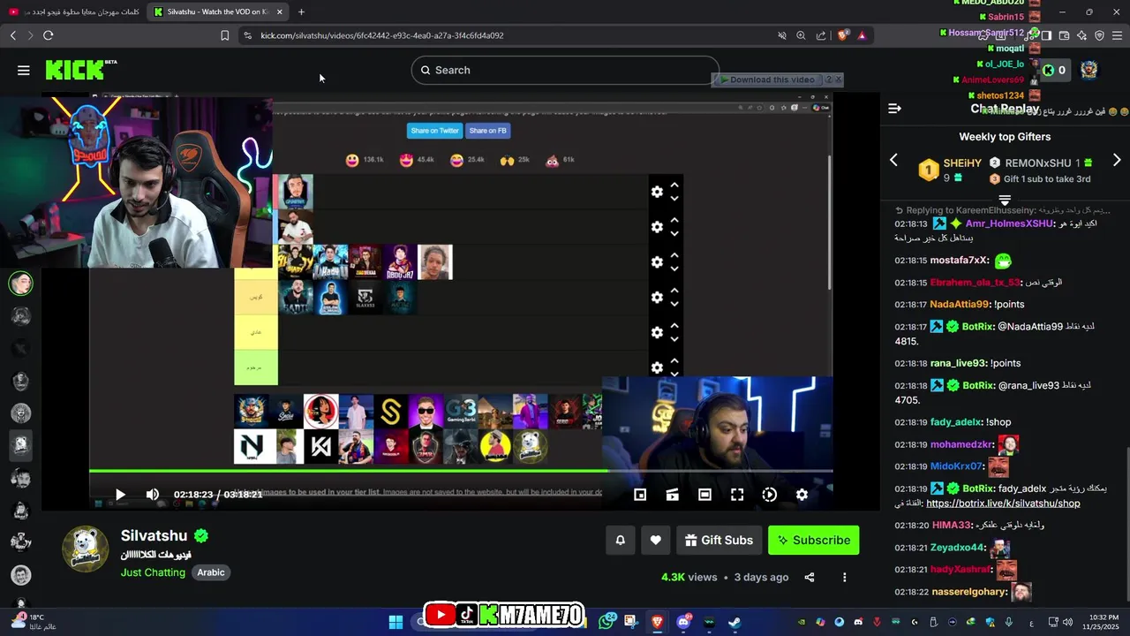This screenshot has width=1130, height=636.
Task: Open Brave Rewards triangle icon
Action: (x=862, y=35)
